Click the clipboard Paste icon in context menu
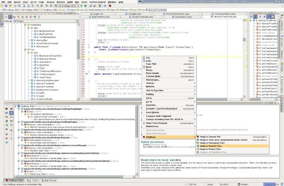284x186 pixels. click(x=144, y=67)
